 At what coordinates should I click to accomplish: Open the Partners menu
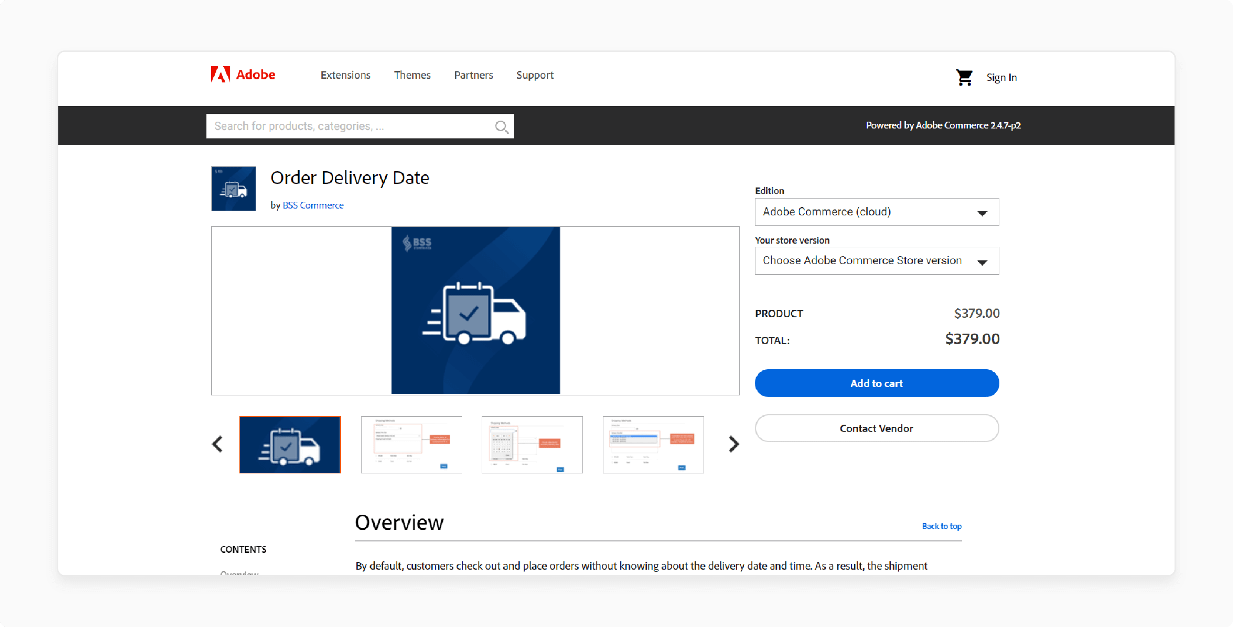[x=473, y=75]
